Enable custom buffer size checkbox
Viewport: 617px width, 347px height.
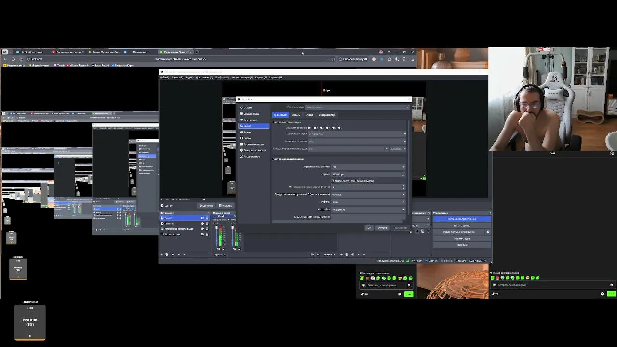[x=332, y=181]
